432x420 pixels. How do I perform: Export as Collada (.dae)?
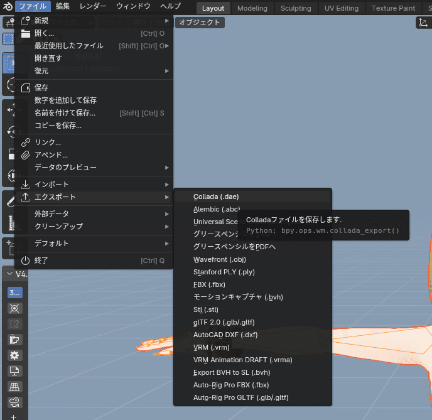252,197
